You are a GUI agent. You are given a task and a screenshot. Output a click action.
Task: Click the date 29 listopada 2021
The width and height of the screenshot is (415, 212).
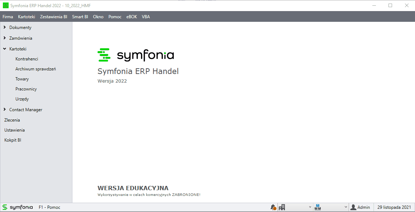click(x=394, y=207)
